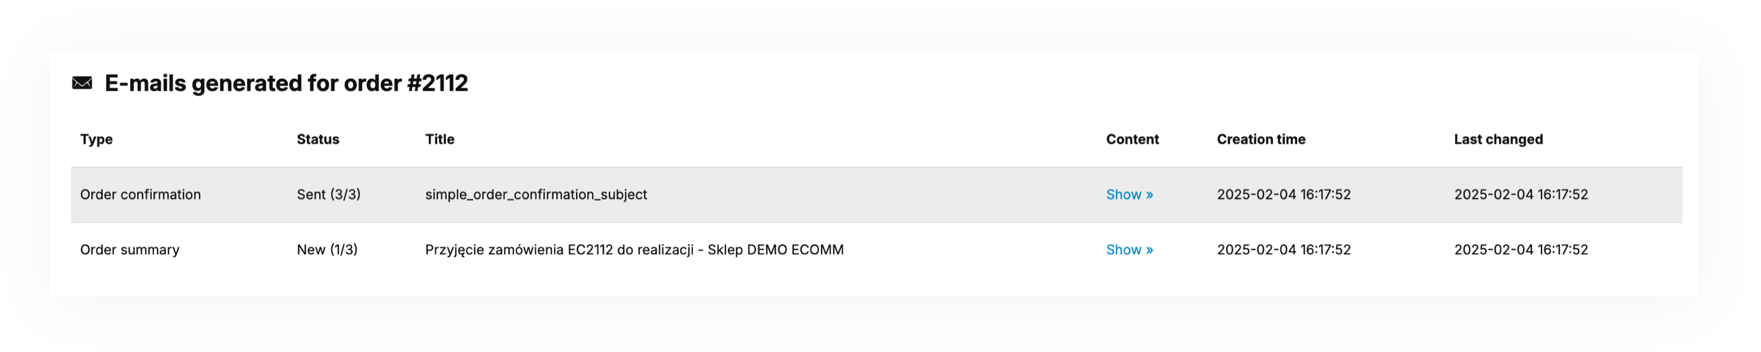Image resolution: width=1761 pixels, height=352 pixels.
Task: Click the Order summary row's last changed timestamp
Action: click(x=1520, y=250)
